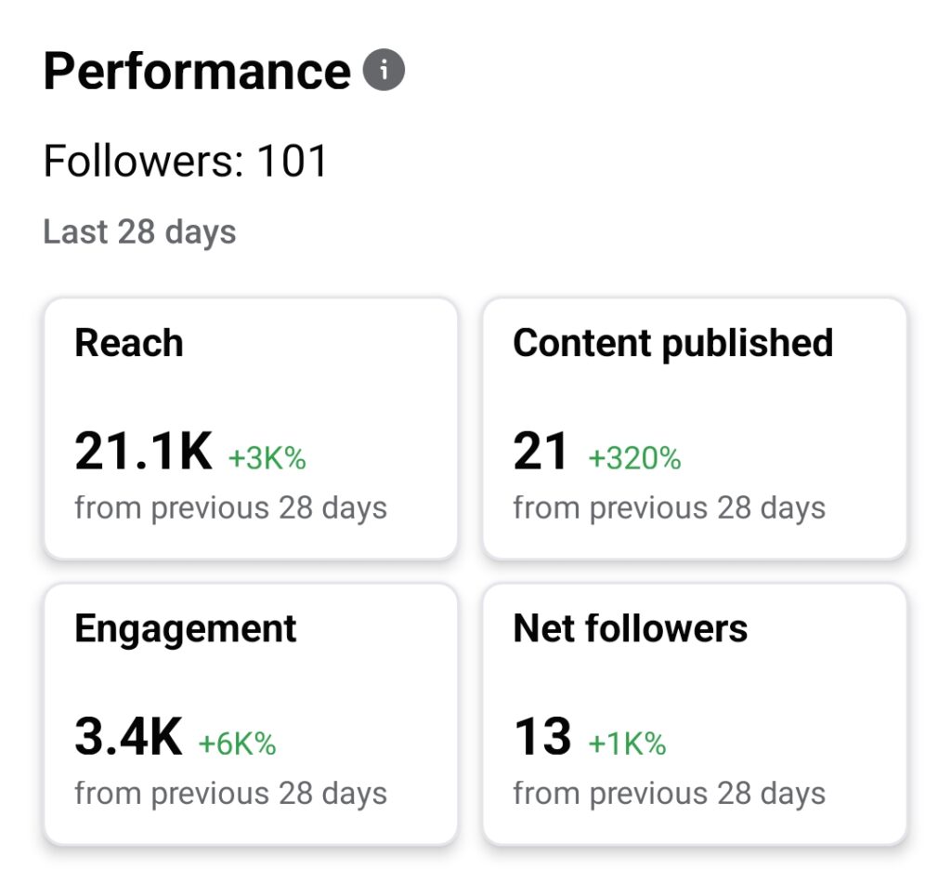Screen dimensions: 951x870
Task: Click the 13 net followers value
Action: [541, 738]
